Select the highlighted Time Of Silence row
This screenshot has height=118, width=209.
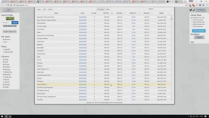[104, 85]
